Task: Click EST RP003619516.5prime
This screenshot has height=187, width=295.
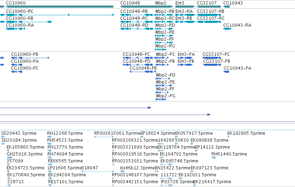Action: click(x=135, y=154)
